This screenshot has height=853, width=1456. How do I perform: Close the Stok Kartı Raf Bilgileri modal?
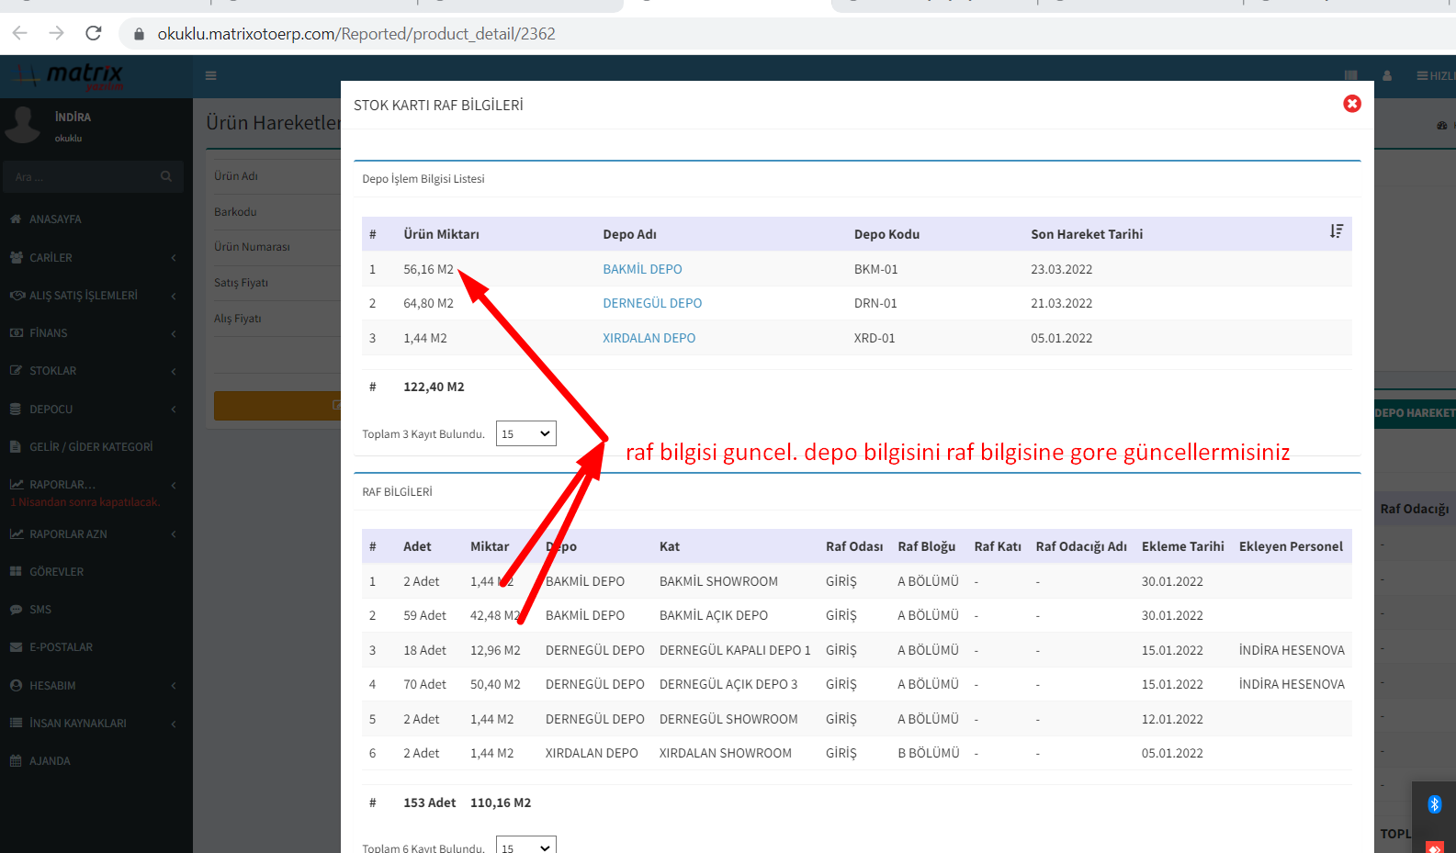(x=1351, y=104)
